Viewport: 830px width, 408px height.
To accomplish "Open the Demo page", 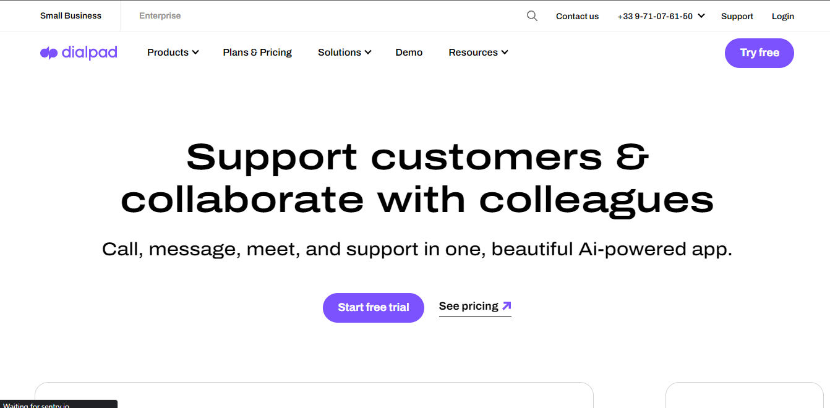I will (409, 53).
